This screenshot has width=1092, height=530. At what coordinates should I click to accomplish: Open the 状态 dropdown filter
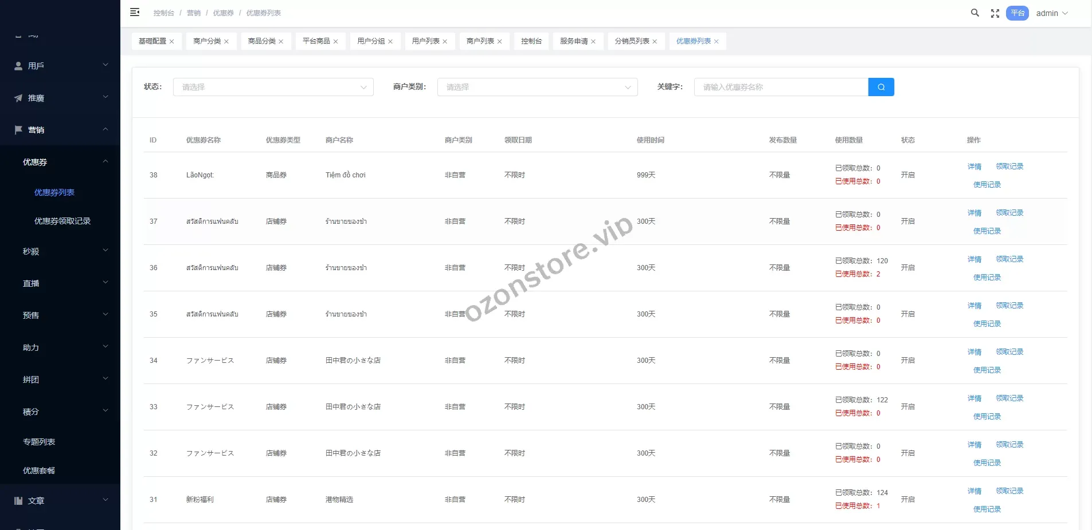tap(273, 87)
